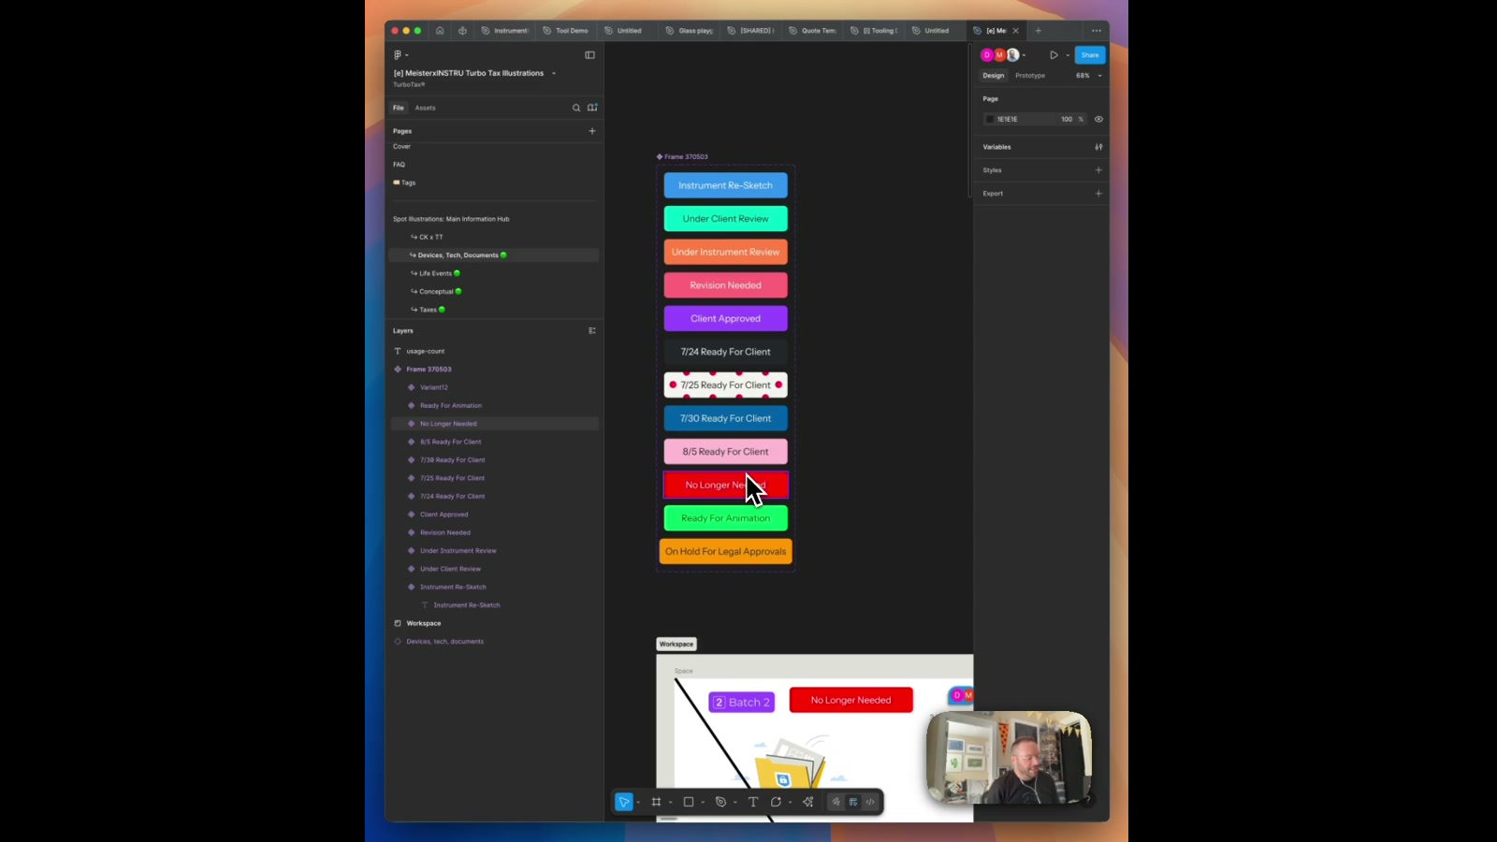1497x842 pixels.
Task: Open the file name dropdown chevron
Action: pyautogui.click(x=554, y=73)
